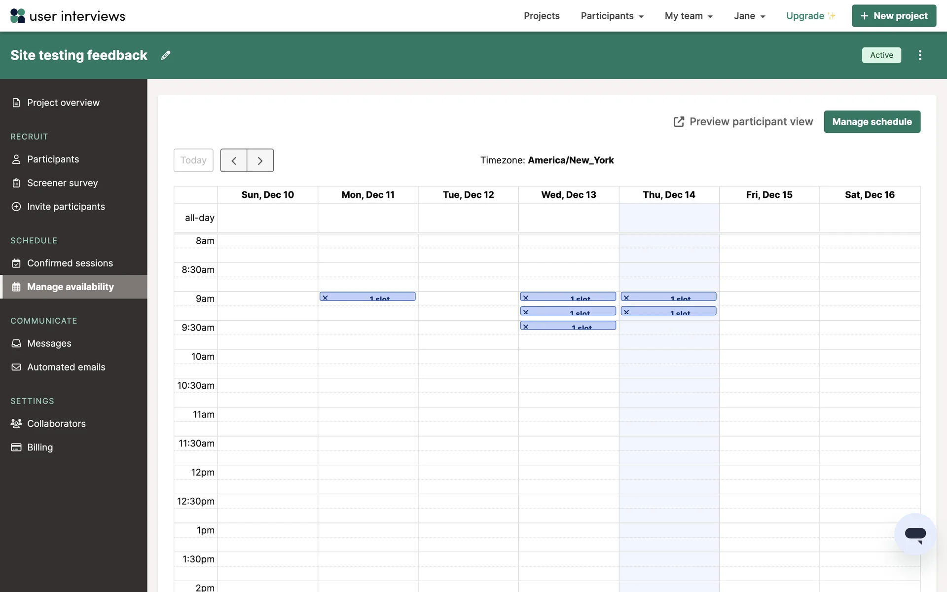Click the User Interviews logo
The image size is (947, 592).
[x=68, y=16]
